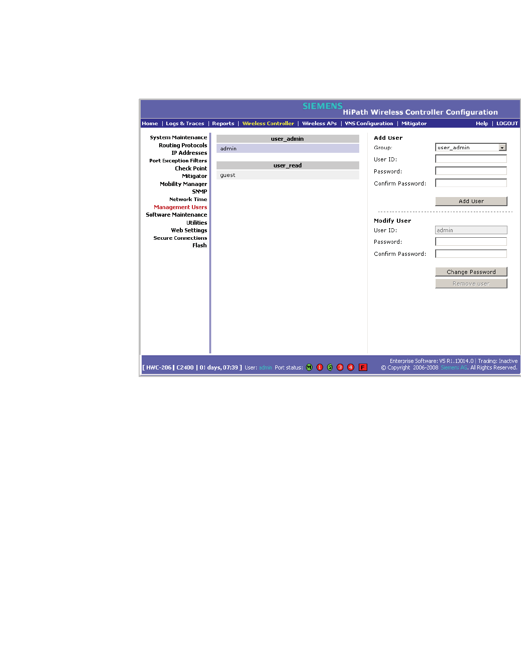The height and width of the screenshot is (660, 521).
Task: Click the Add User Password field
Action: point(471,171)
